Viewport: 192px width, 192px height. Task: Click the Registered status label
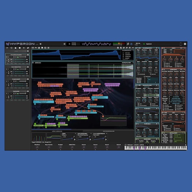click(149, 44)
